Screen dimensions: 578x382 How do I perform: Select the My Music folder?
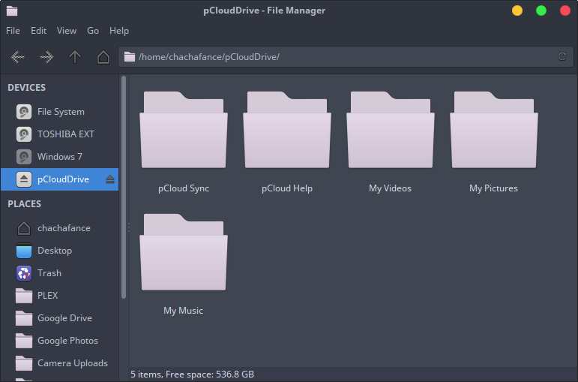(184, 252)
